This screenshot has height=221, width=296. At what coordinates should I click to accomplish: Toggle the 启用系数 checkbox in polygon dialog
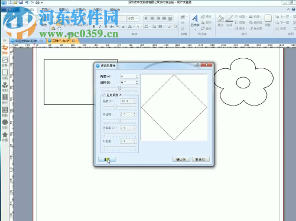pos(104,95)
